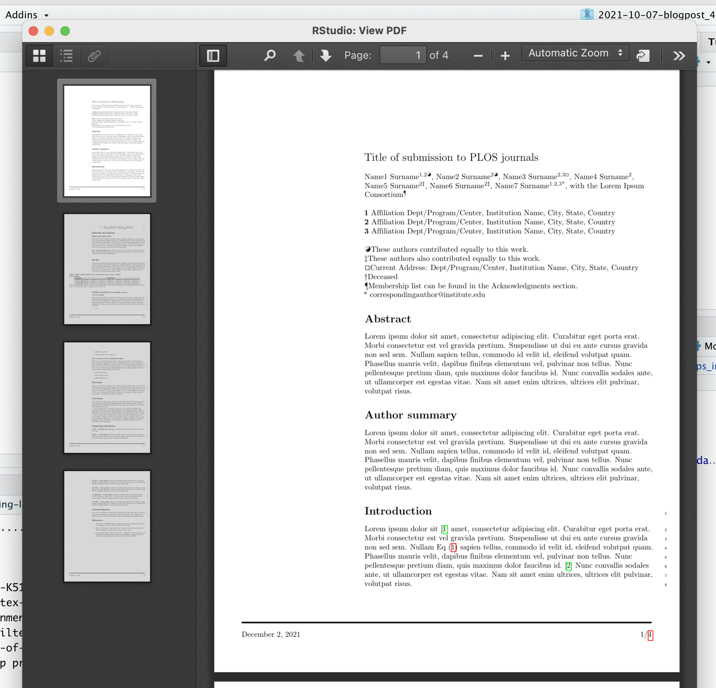Zoom out of the PDF

477,55
